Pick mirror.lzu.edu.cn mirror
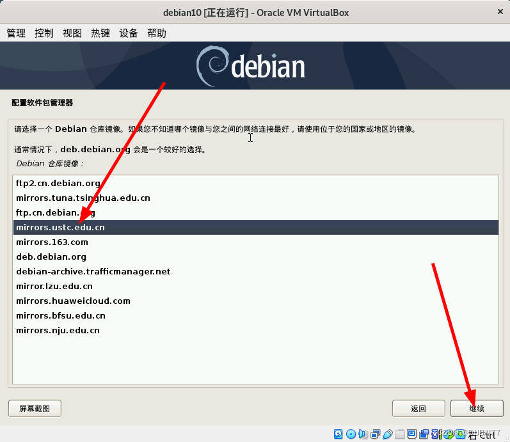The width and height of the screenshot is (510, 442). click(256, 286)
